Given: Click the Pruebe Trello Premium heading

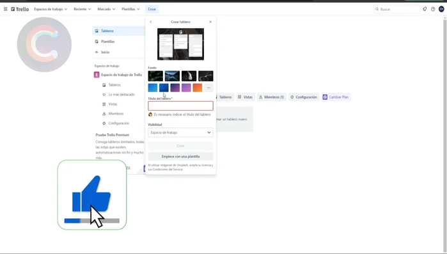Looking at the screenshot, I should coord(113,135).
